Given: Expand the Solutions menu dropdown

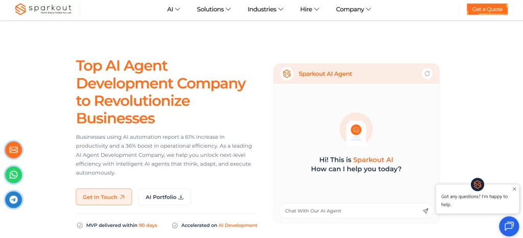Looking at the screenshot, I should [213, 9].
